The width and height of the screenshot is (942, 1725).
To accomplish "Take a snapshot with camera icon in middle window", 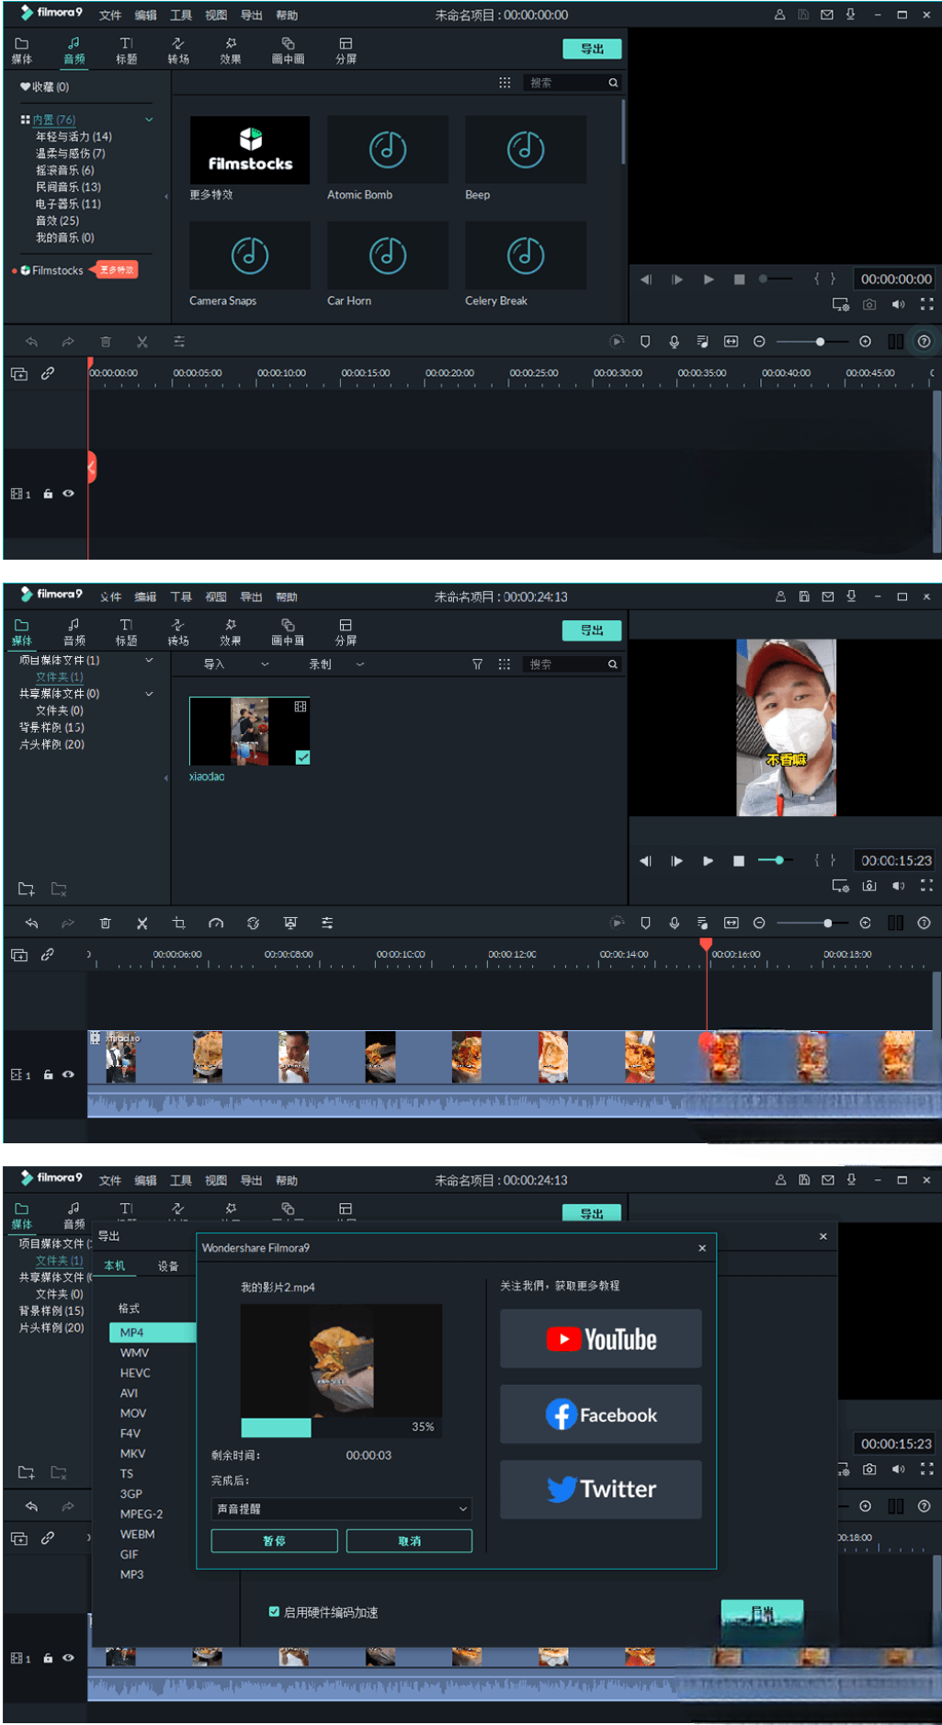I will pos(869,886).
